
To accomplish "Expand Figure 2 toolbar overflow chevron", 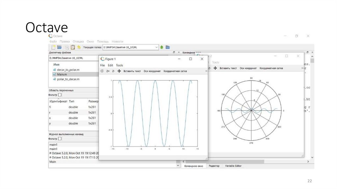I will [302, 68].
